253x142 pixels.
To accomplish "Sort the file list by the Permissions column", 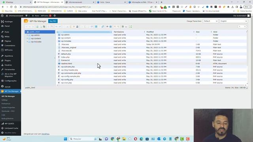I will coord(128,32).
